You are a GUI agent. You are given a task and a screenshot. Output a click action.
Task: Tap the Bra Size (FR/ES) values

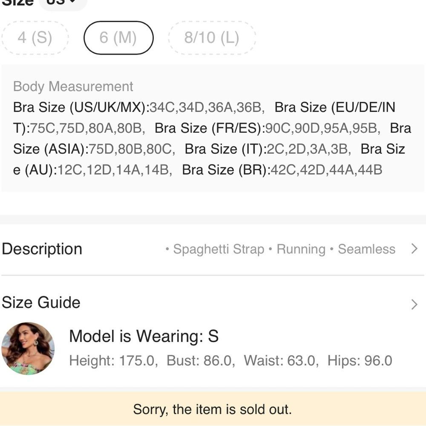pos(323,128)
